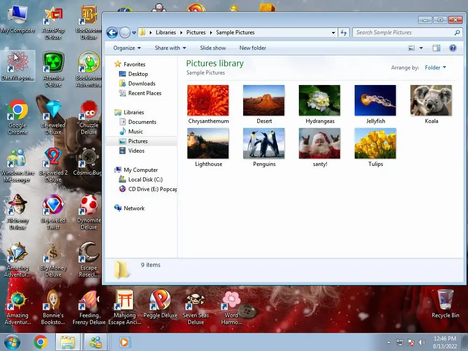The width and height of the screenshot is (468, 351).
Task: Click Libraries in the address breadcrumb
Action: [165, 32]
